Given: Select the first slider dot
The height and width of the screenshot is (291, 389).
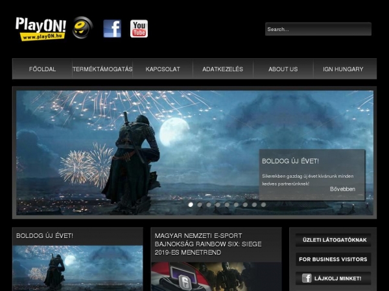Looking at the screenshot, I should pos(191,204).
